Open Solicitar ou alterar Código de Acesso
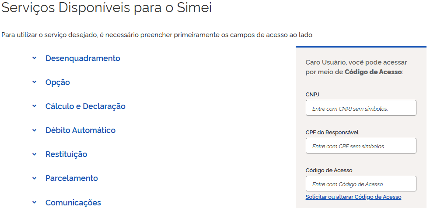This screenshot has height=208, width=430. coord(353,197)
